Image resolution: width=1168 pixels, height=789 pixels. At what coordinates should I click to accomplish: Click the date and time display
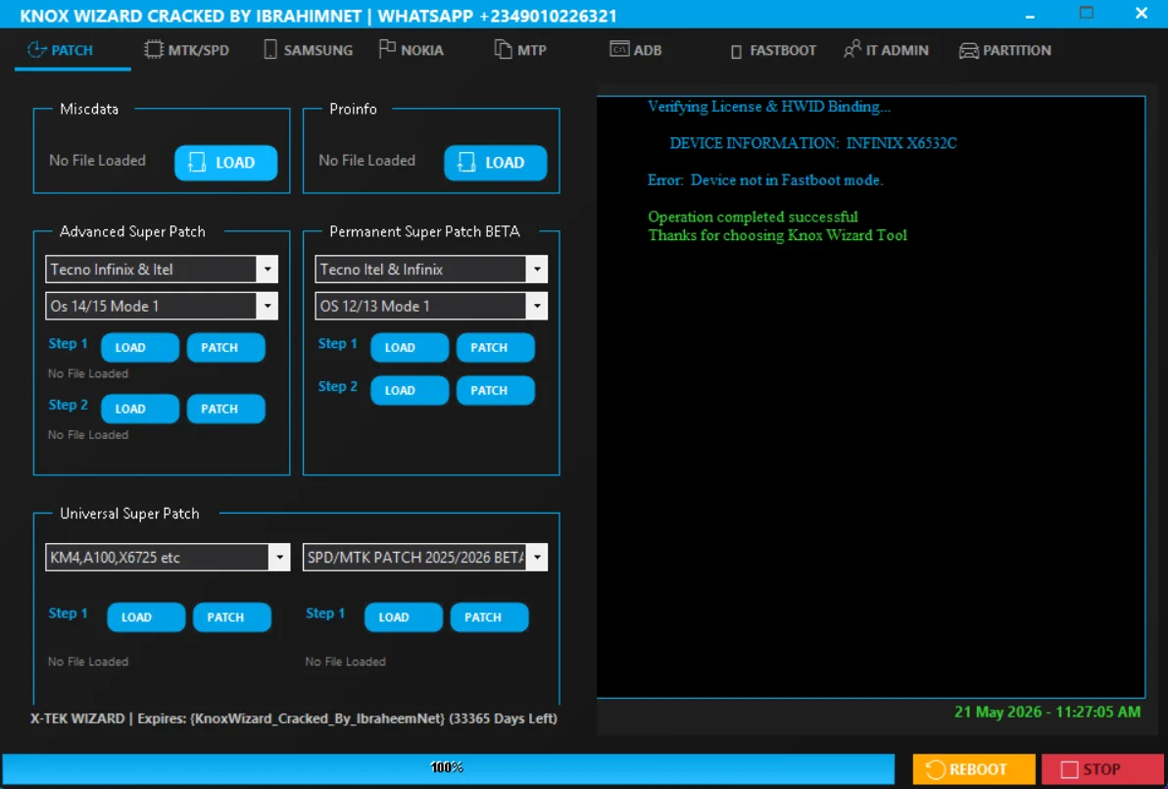1047,712
